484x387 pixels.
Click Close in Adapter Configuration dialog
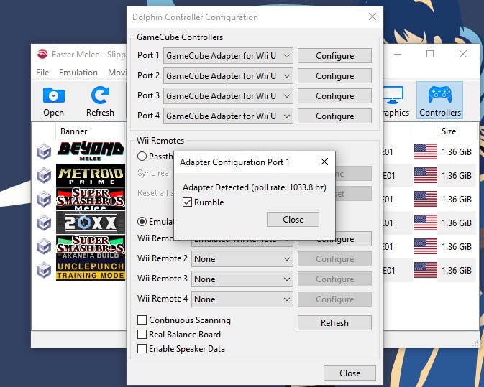(x=293, y=220)
